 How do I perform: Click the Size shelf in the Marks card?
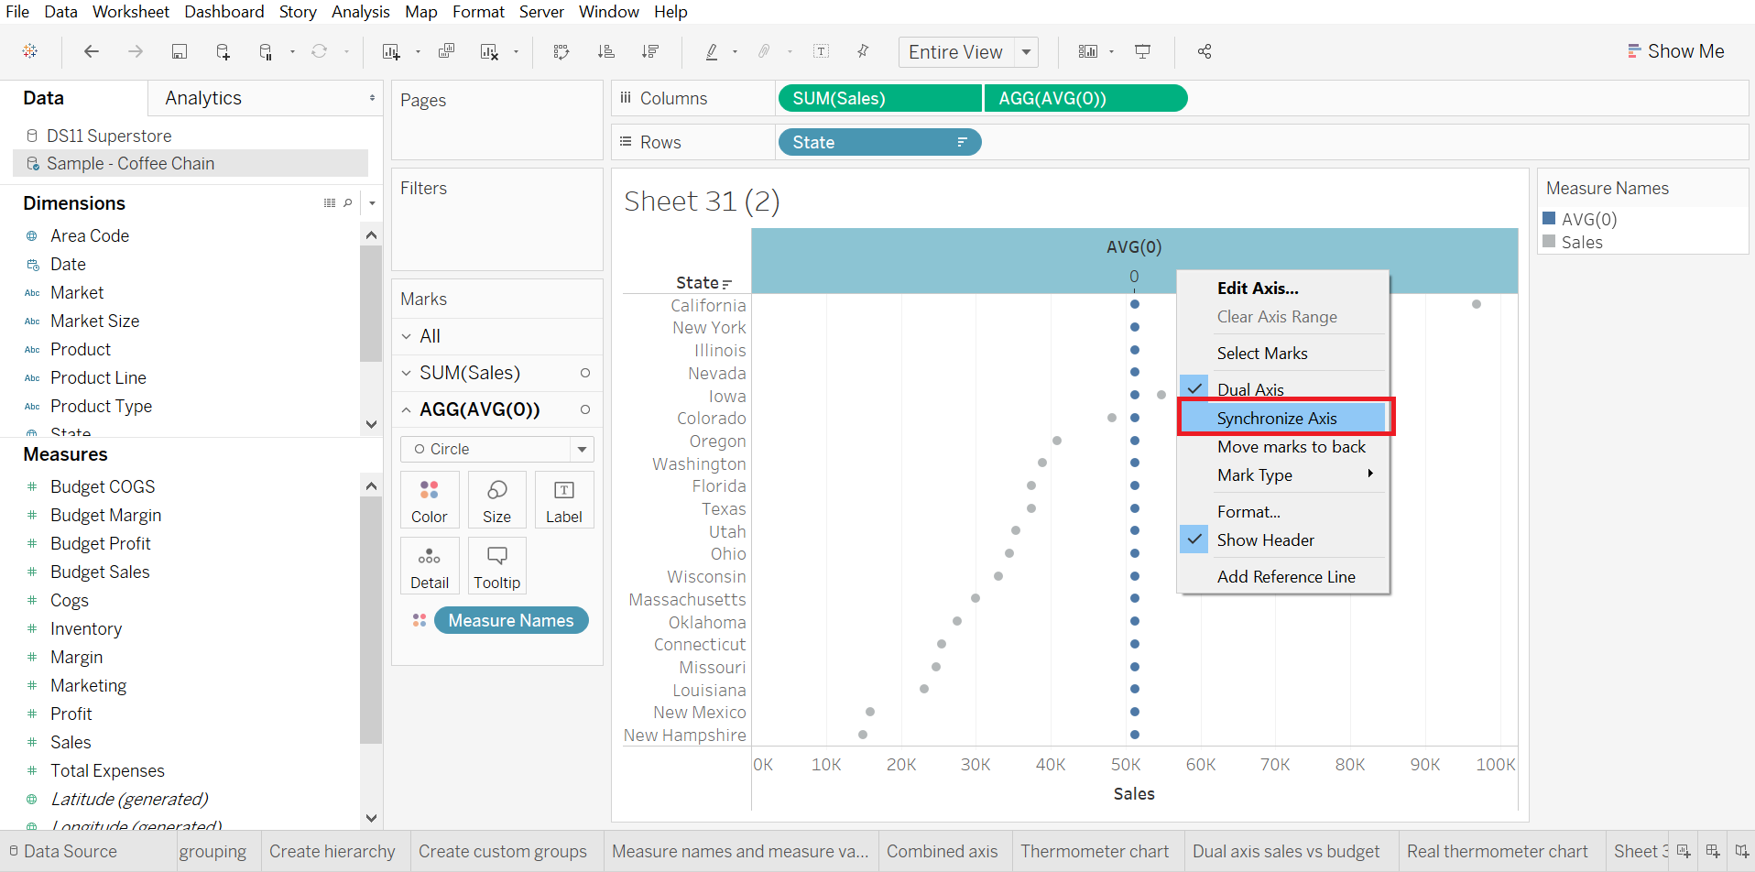[x=496, y=499]
